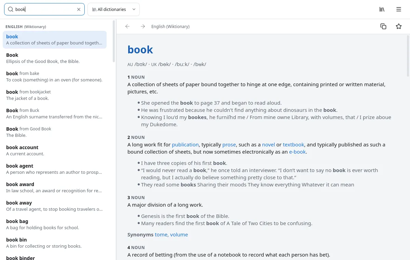The width and height of the screenshot is (410, 260).
Task: Open the All dictionaries dropdown
Action: [114, 10]
